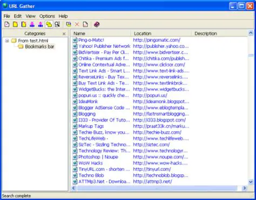Click the http://popuri.us/ location
Image resolution: width=256 pixels, height=200 pixels.
click(150, 95)
